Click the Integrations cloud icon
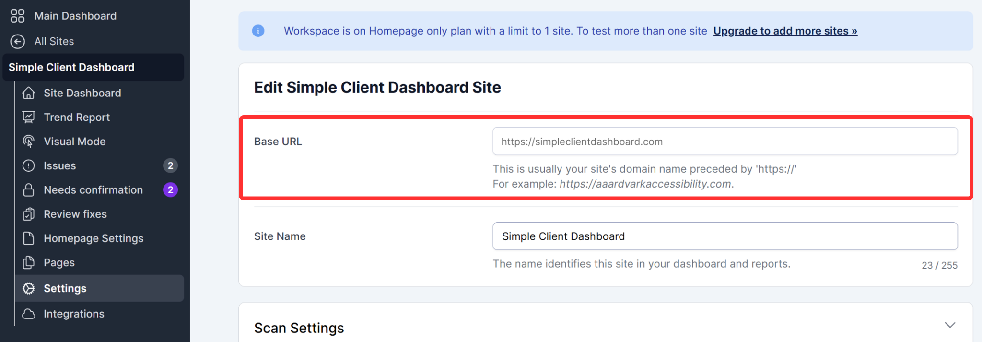982x342 pixels. 29,314
